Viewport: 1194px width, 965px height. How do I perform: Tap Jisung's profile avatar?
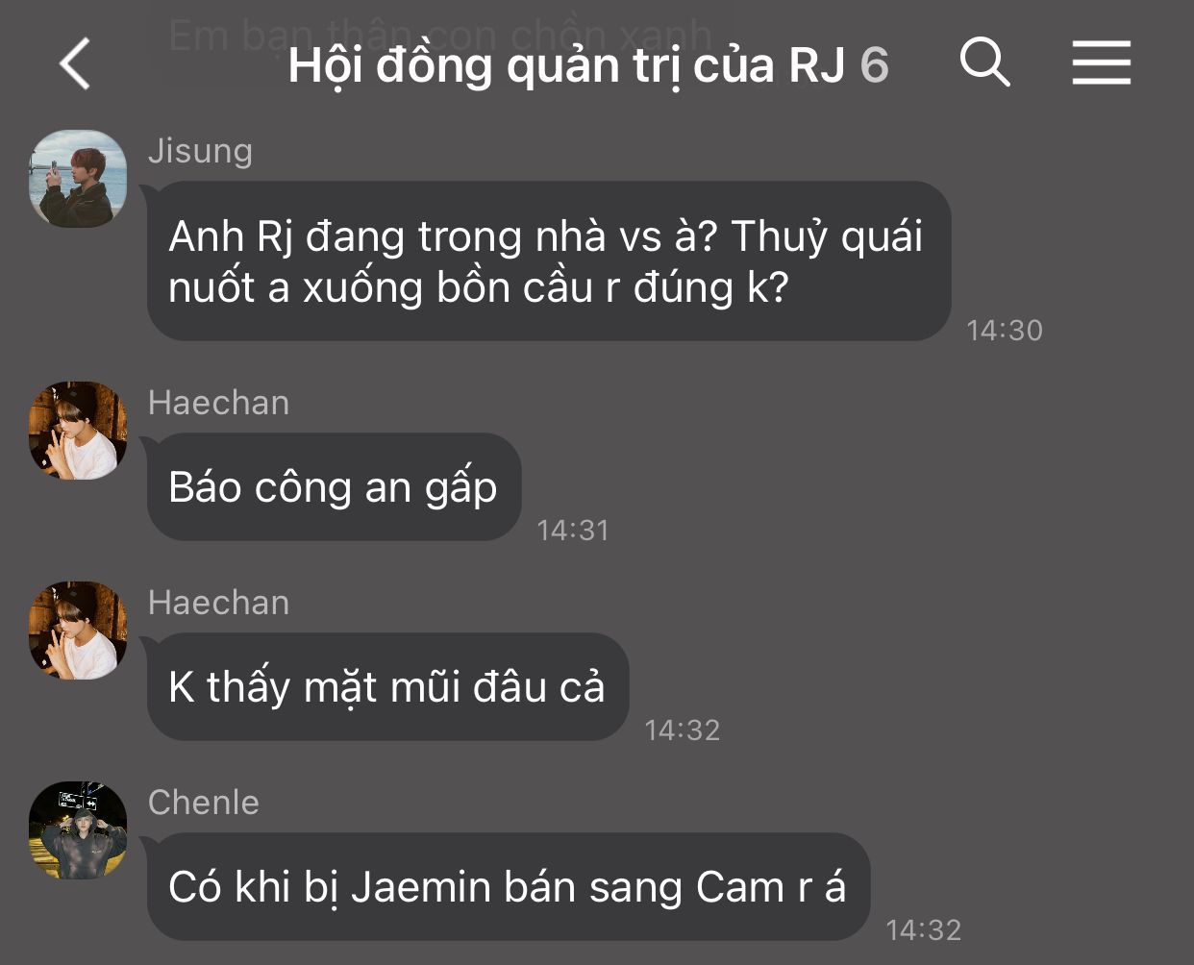pyautogui.click(x=78, y=179)
